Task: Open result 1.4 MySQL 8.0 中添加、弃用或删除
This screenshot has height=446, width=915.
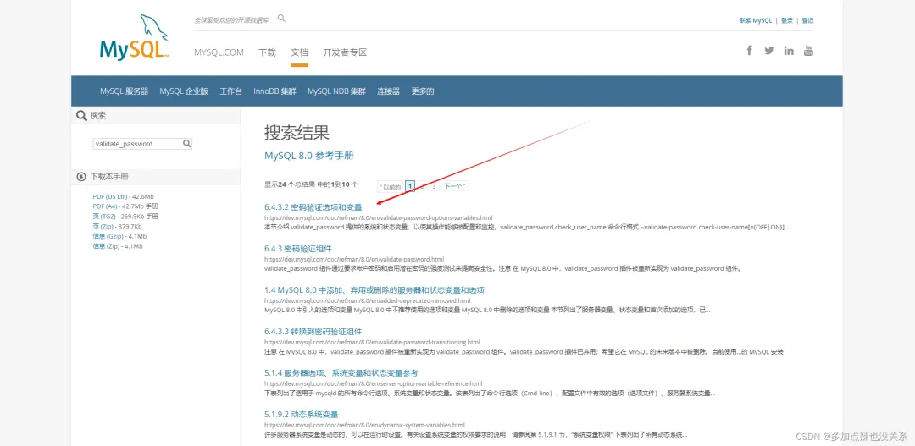Action: (374, 290)
